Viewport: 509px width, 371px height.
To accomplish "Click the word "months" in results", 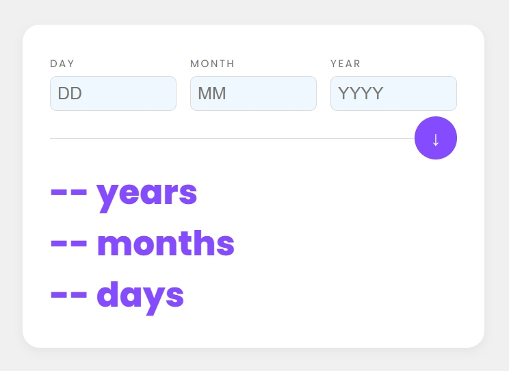I will pos(166,244).
